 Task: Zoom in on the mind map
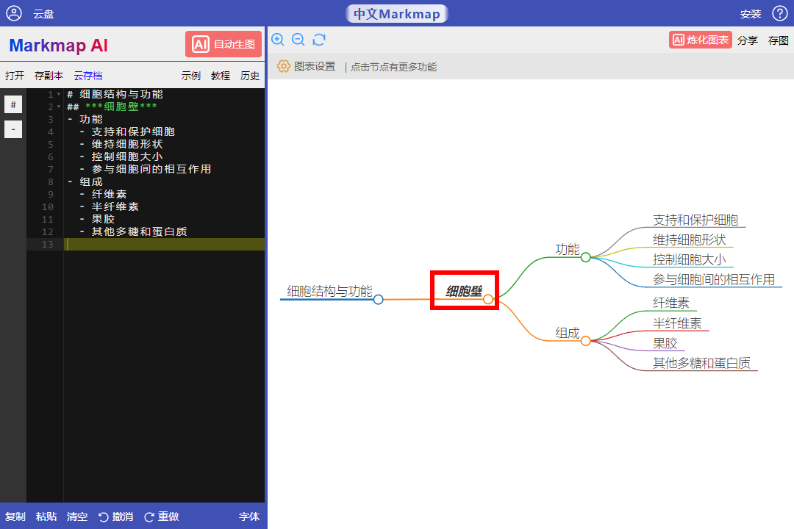[x=277, y=40]
